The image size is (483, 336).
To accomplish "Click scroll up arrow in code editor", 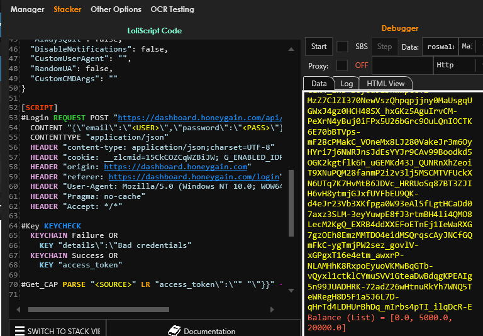I will tap(291, 49).
